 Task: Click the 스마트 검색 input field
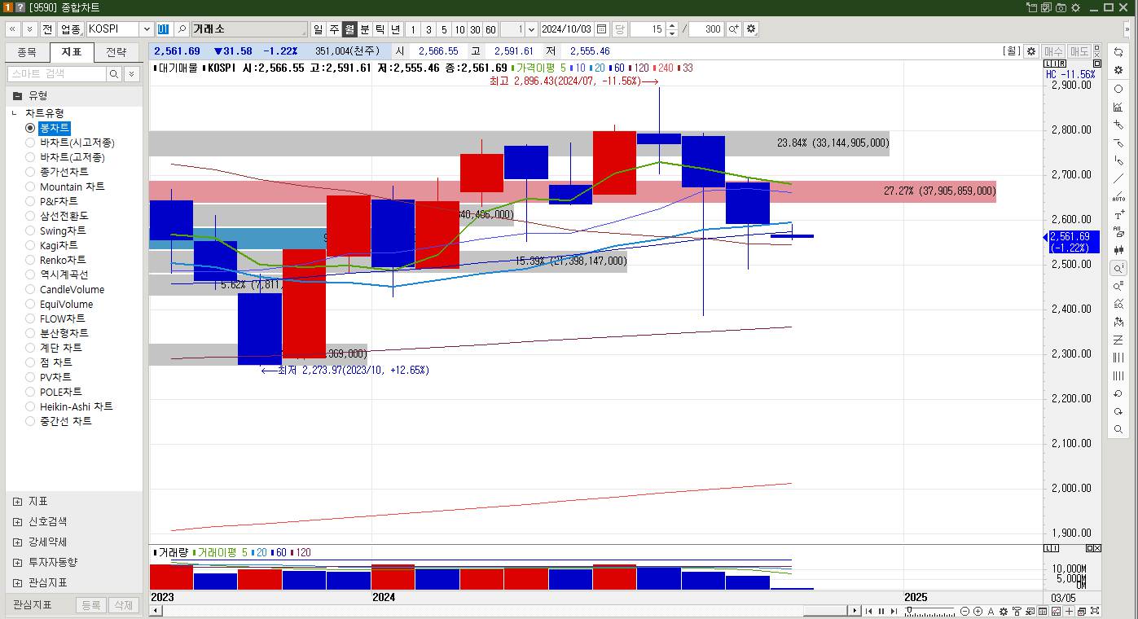pos(57,73)
